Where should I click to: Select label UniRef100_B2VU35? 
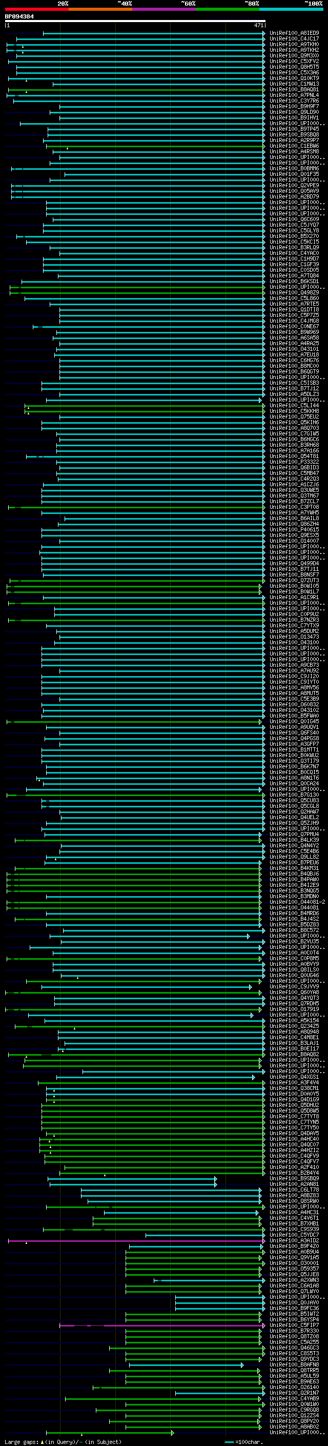(x=294, y=941)
